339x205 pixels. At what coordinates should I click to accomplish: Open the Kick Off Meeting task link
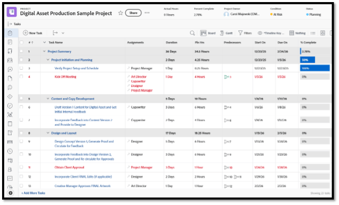(65, 77)
